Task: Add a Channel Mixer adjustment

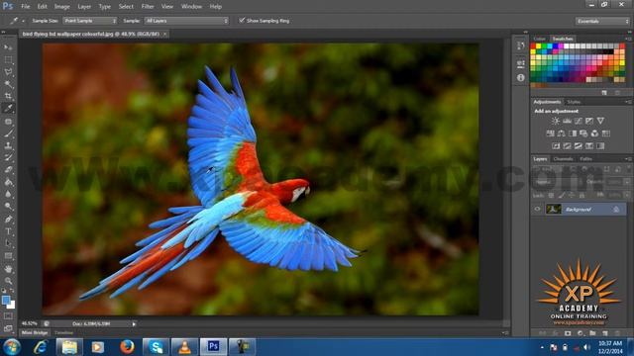Action: [594, 133]
